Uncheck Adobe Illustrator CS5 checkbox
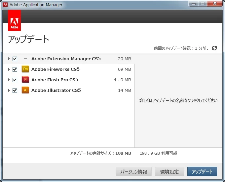Image resolution: width=225 pixels, height=182 pixels. tap(15, 91)
